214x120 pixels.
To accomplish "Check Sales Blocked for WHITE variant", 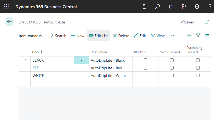I will pos(172,75).
